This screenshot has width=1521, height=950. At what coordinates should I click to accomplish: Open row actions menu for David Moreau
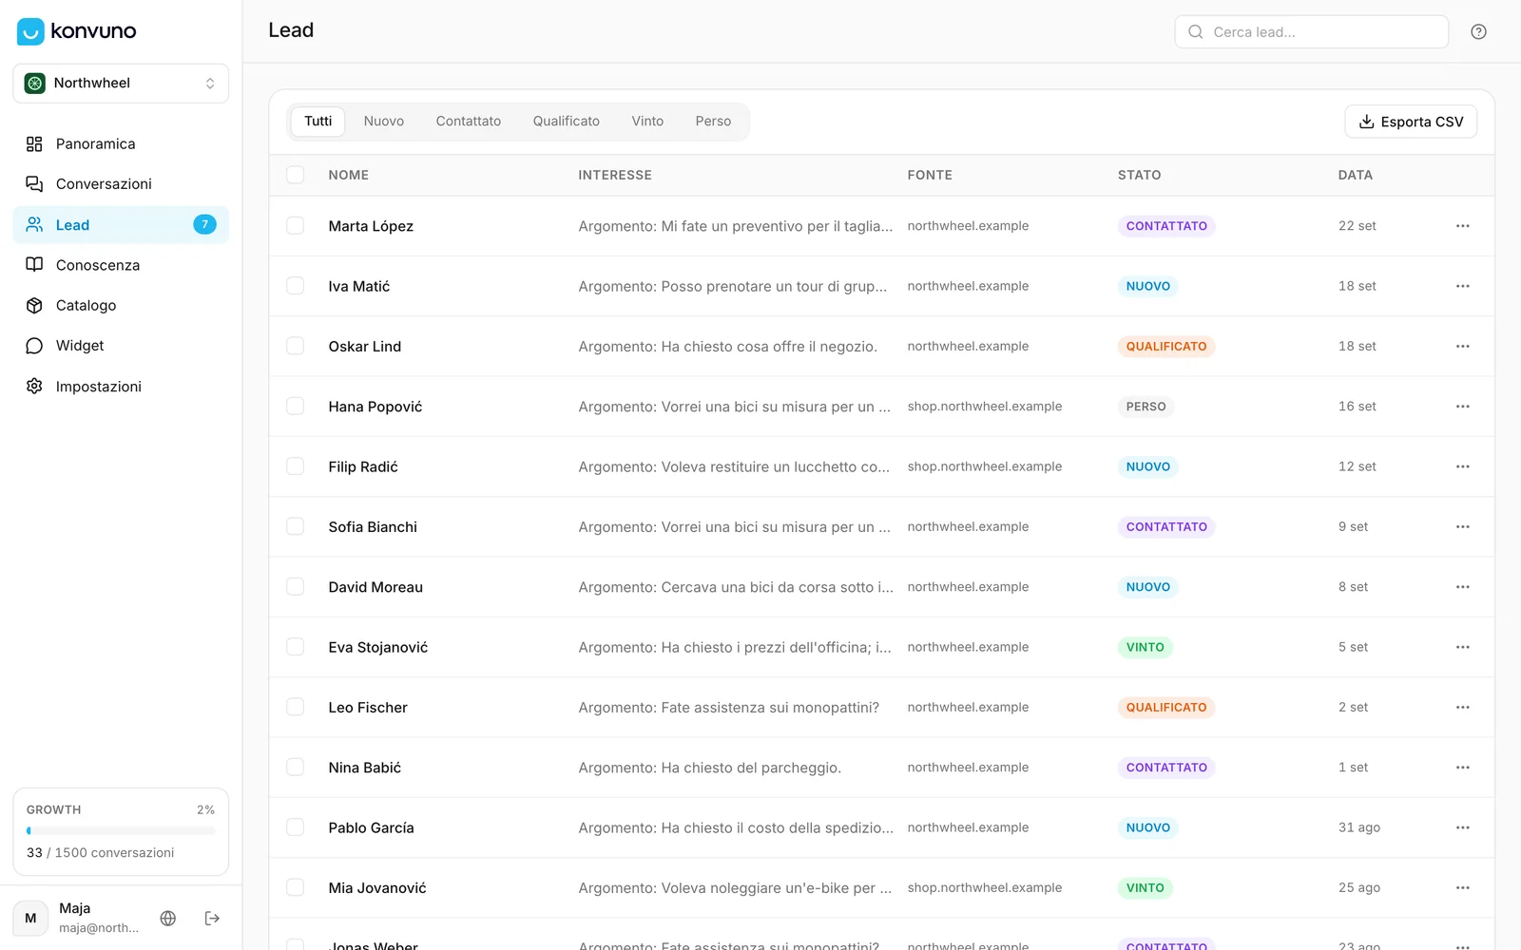(1463, 587)
